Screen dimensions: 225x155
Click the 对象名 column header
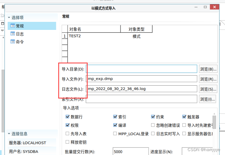[94, 29]
